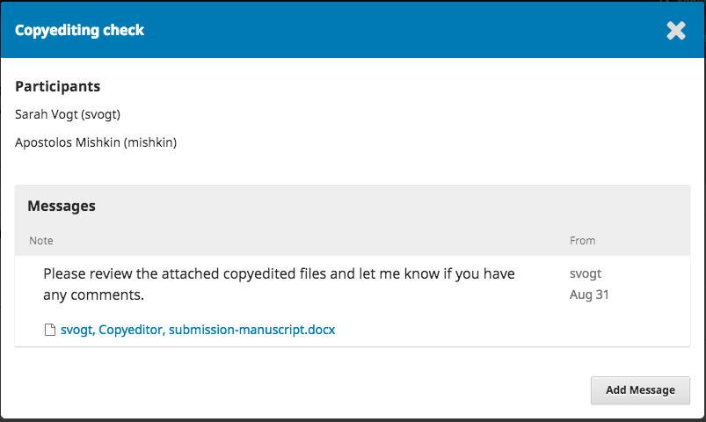Click the From column header
This screenshot has width=706, height=422.
[582, 241]
